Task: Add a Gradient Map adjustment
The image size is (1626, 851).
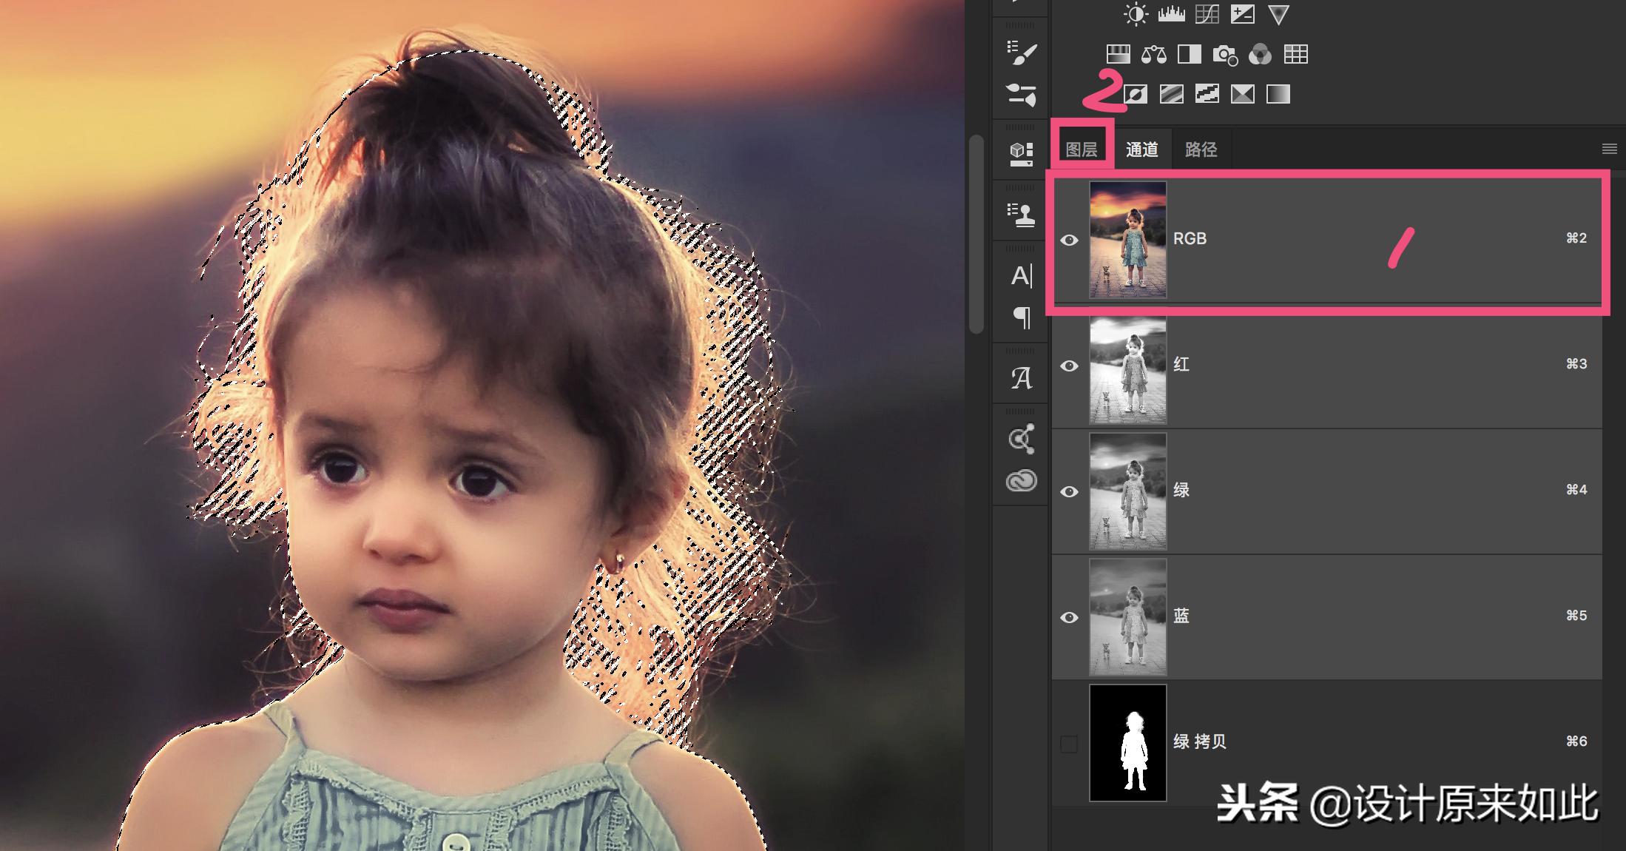Action: tap(1278, 94)
